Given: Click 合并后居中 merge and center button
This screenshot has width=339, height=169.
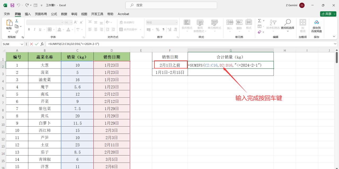Looking at the screenshot, I should 128,29.
